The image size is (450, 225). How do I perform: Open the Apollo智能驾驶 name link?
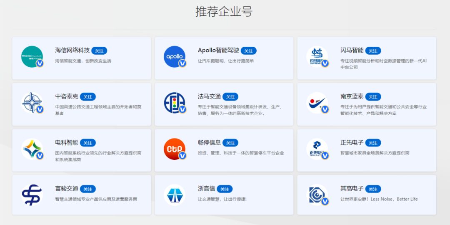coord(218,51)
